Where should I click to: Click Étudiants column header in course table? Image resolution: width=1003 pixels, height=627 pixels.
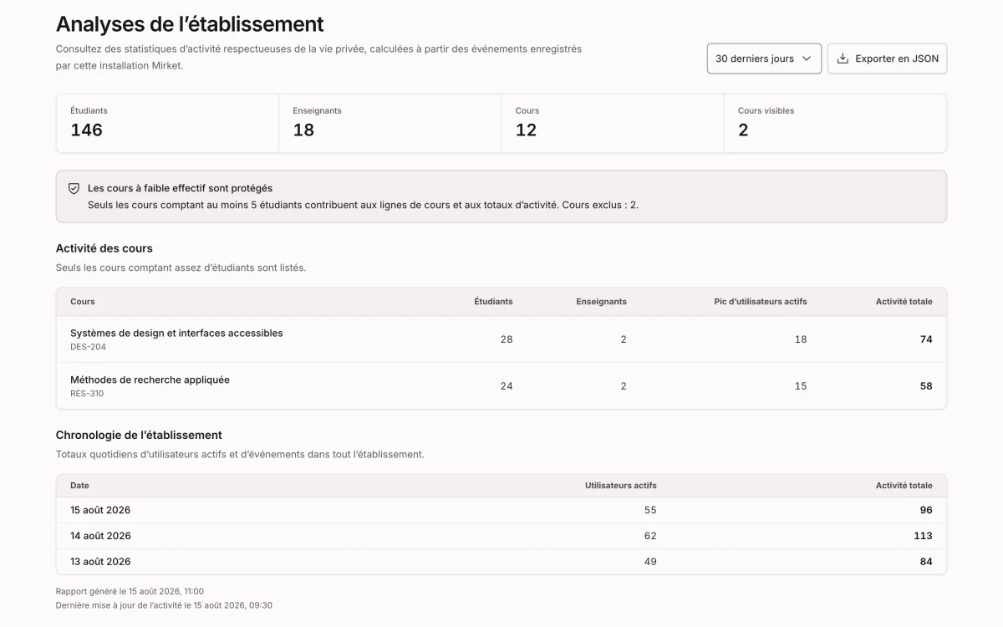pyautogui.click(x=493, y=302)
